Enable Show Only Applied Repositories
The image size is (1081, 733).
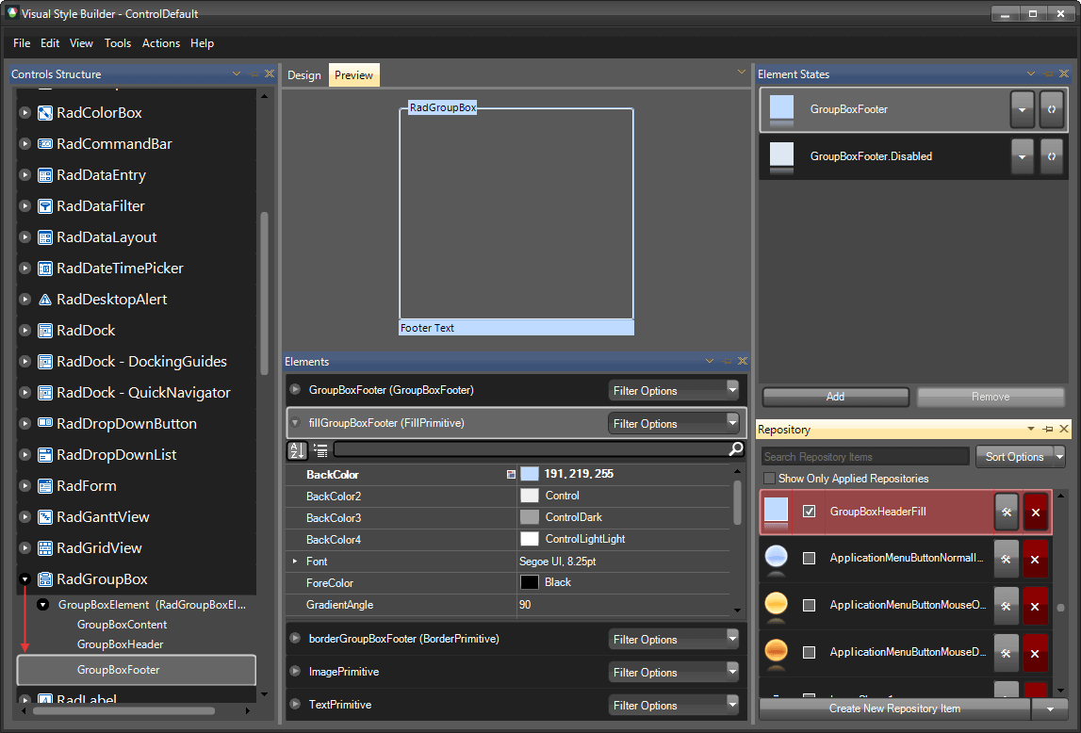click(770, 479)
